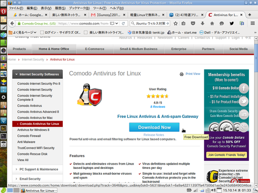Close the Gunosy Gmail tab
258x193 pixels.
[124, 15]
